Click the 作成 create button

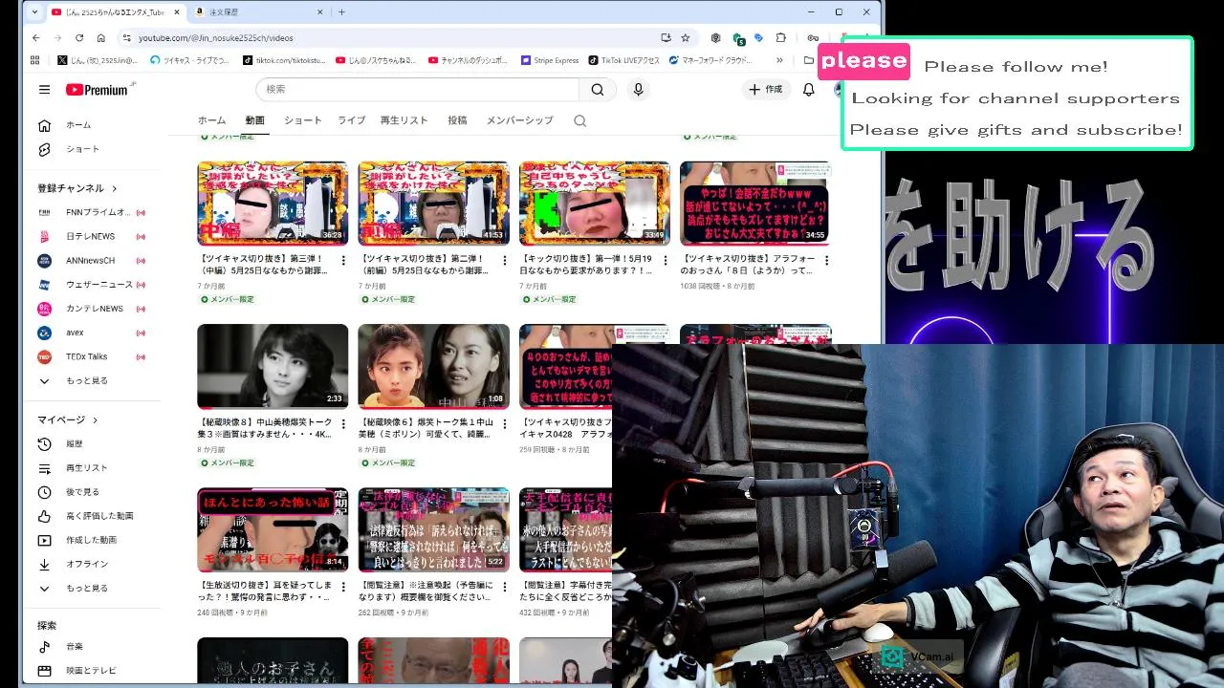click(765, 89)
